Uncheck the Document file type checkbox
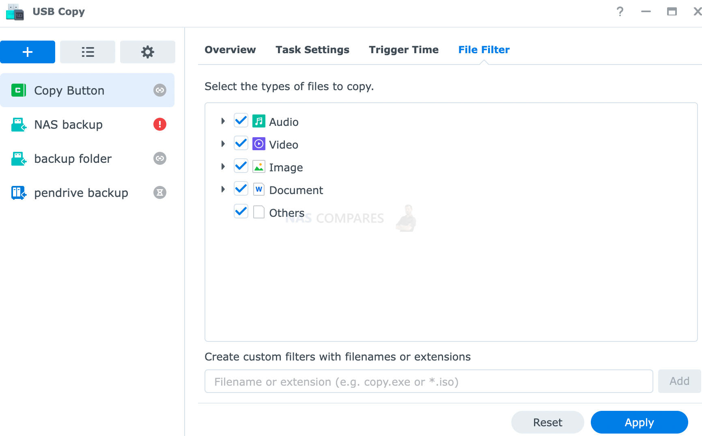702x436 pixels. click(x=241, y=189)
